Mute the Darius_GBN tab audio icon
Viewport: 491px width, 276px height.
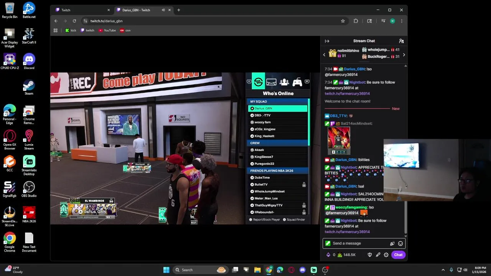[163, 10]
